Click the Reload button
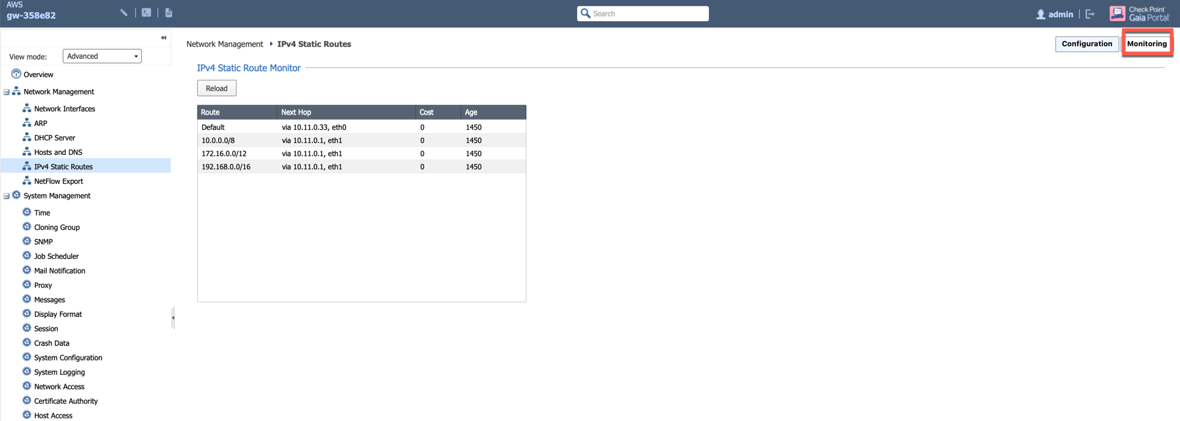This screenshot has height=421, width=1180. coord(217,88)
